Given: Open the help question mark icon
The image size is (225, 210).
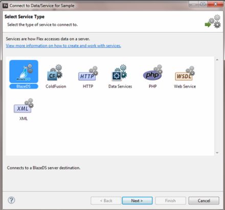Looking at the screenshot, I should click(x=11, y=200).
